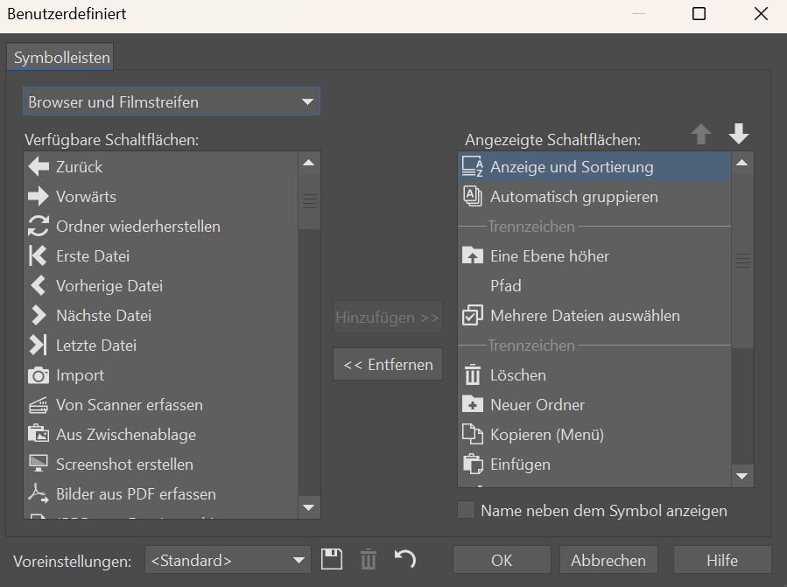Select the 'Aus Zwischenablage' text
The width and height of the screenshot is (787, 587).
pos(126,435)
